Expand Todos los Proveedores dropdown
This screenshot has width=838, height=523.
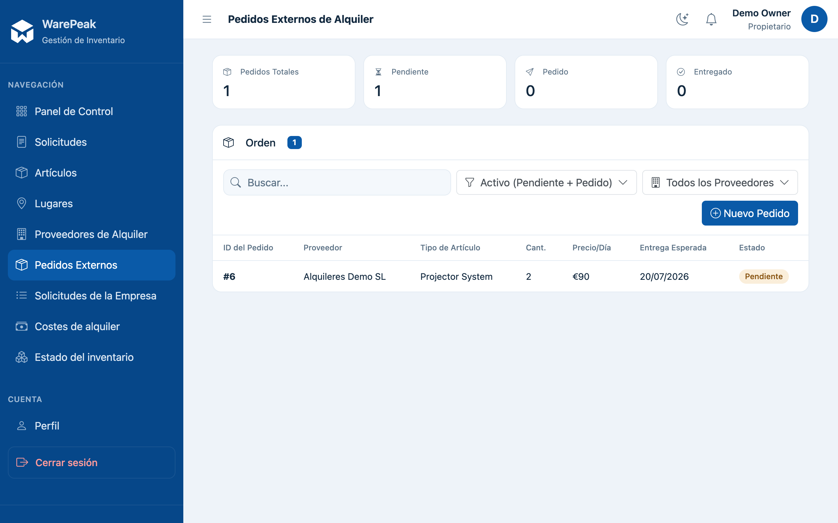720,182
